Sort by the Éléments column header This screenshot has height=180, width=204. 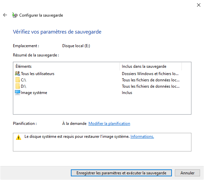point(66,66)
